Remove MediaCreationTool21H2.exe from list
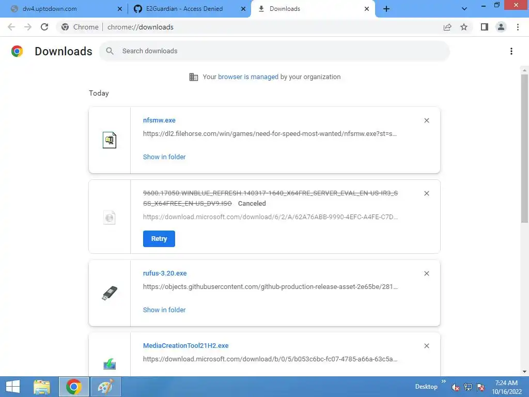 click(427, 346)
